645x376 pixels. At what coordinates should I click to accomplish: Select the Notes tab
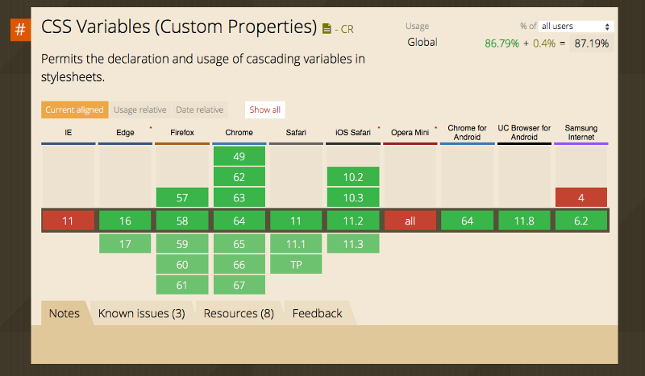tap(64, 313)
